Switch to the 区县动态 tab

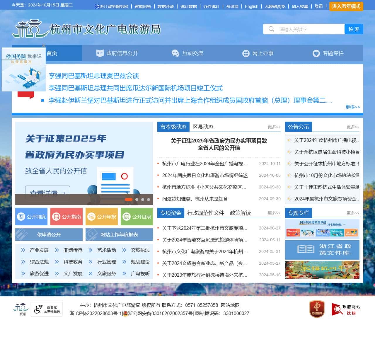click(x=203, y=127)
